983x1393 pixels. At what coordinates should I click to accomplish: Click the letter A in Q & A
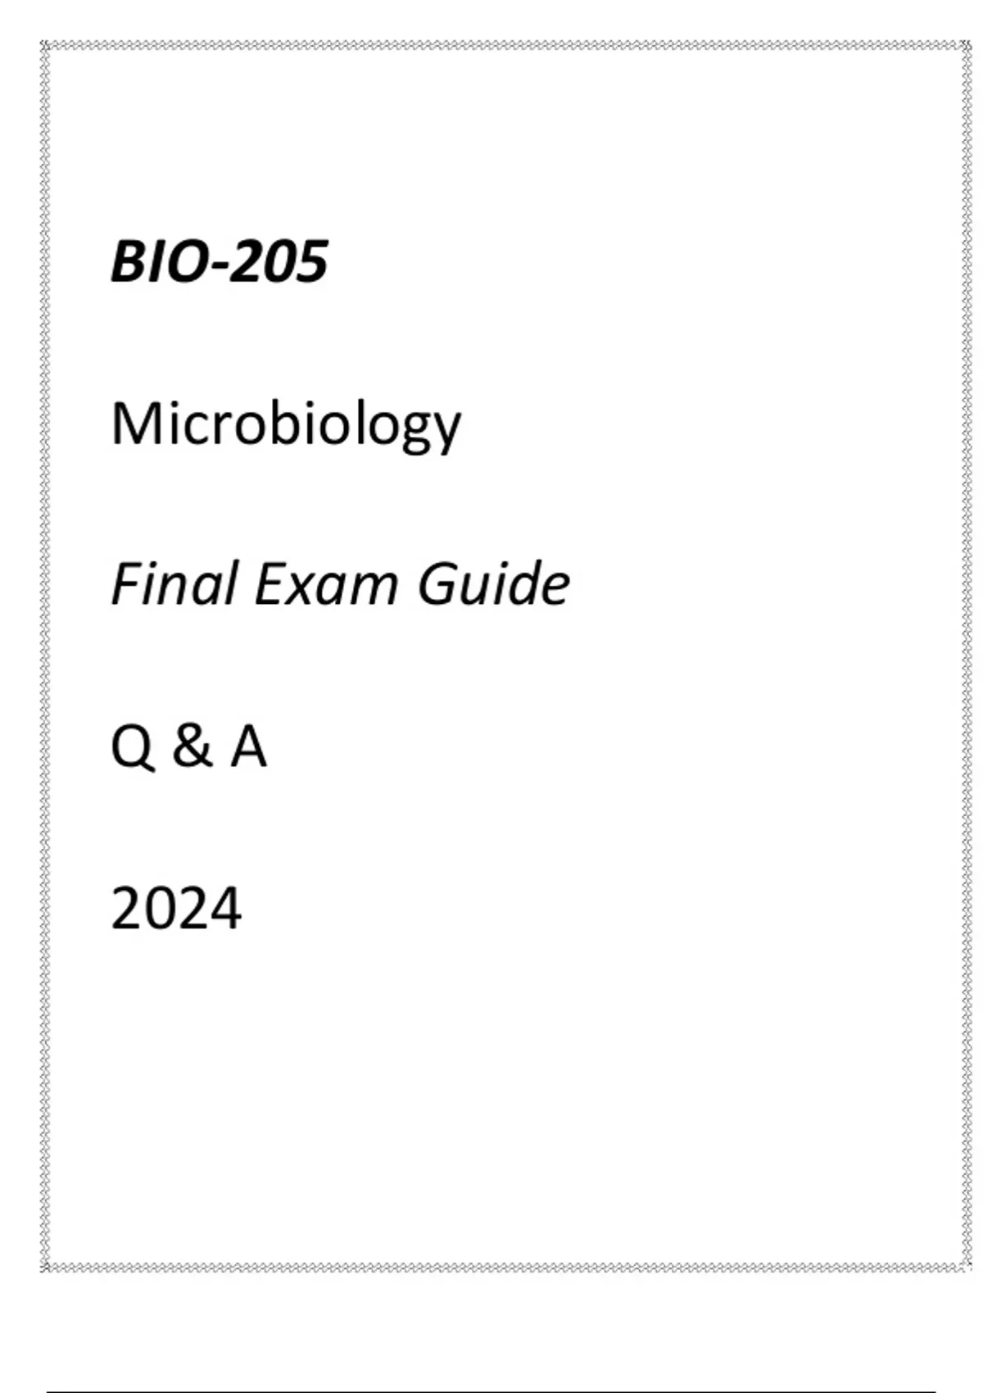[248, 747]
